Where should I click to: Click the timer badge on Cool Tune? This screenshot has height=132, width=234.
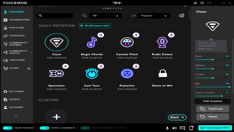[x=101, y=66]
